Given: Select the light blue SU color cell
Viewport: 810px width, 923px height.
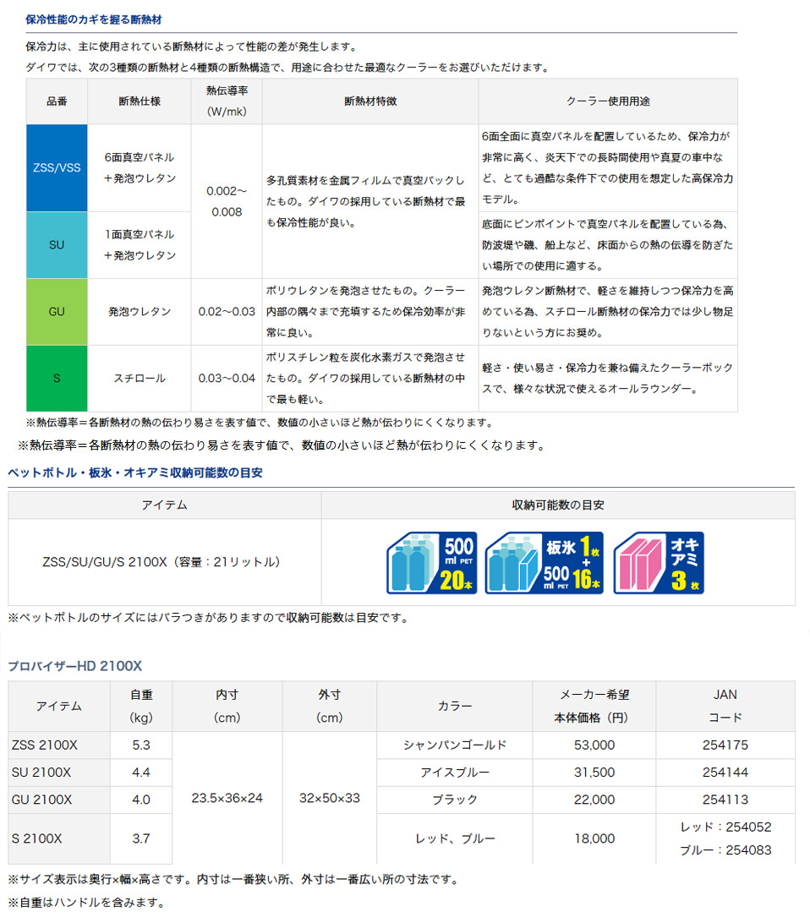Looking at the screenshot, I should [x=57, y=245].
